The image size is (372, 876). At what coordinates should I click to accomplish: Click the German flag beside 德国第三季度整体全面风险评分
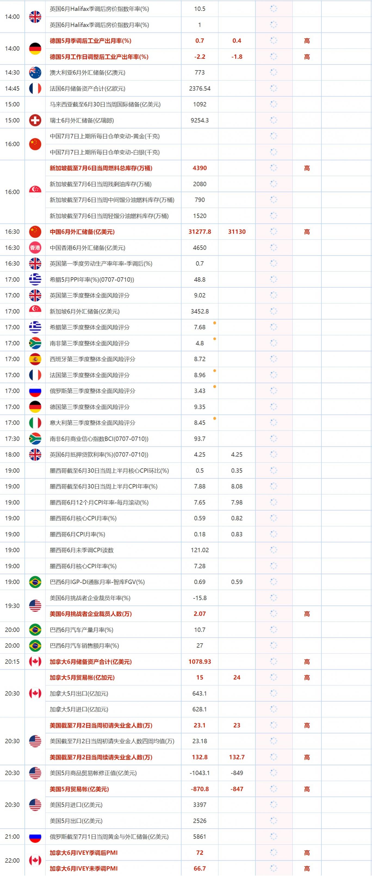point(35,407)
